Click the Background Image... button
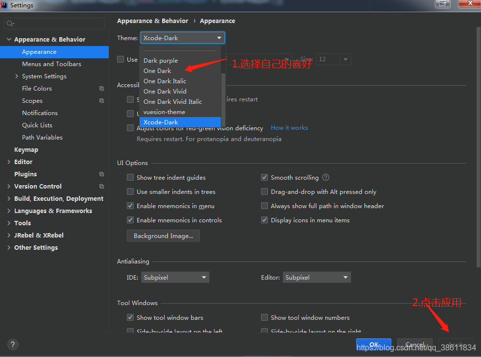 pyautogui.click(x=163, y=236)
